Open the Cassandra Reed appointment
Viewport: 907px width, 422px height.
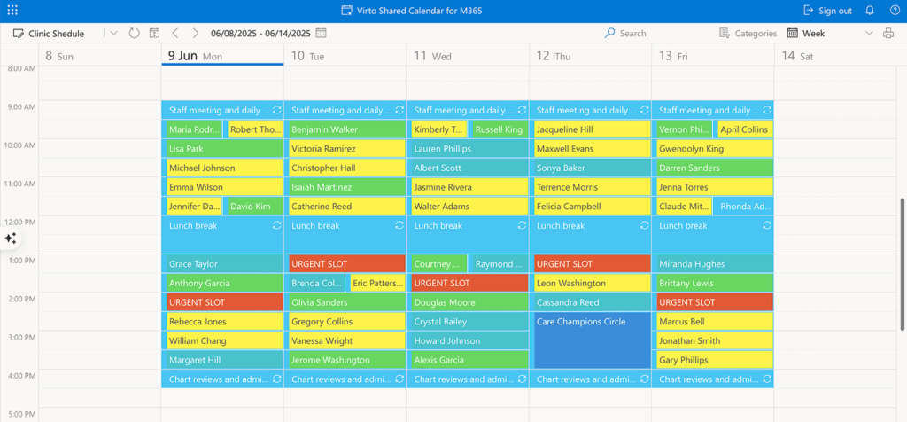593,302
